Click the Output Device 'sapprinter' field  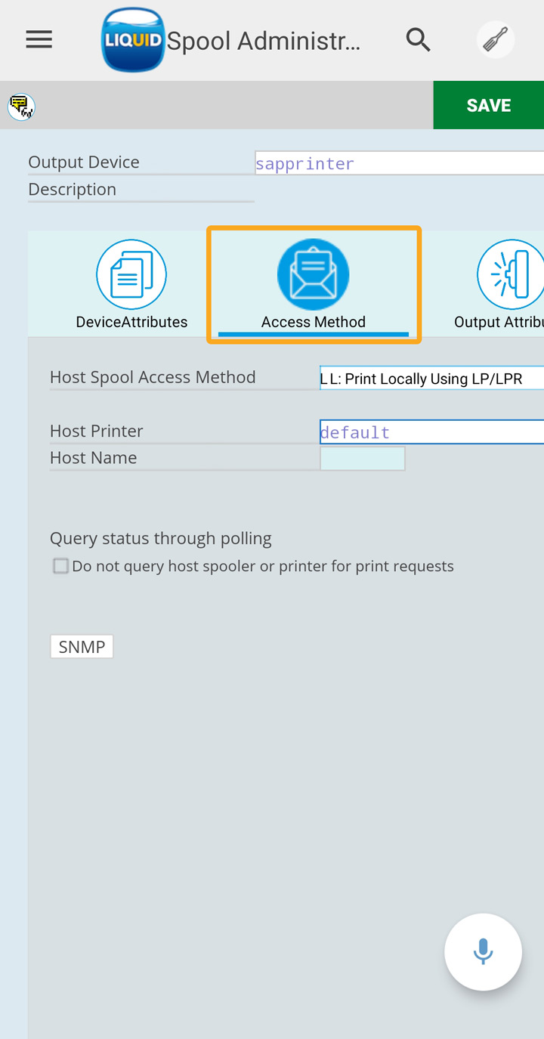[x=399, y=163]
